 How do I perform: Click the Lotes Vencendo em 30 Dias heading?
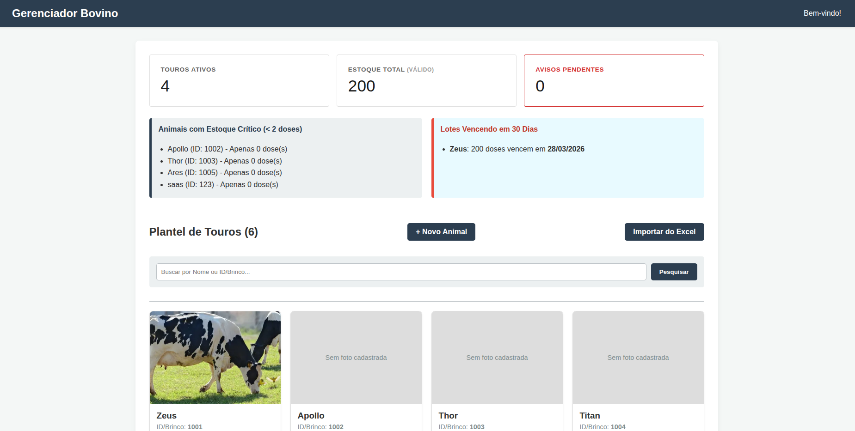[489, 129]
